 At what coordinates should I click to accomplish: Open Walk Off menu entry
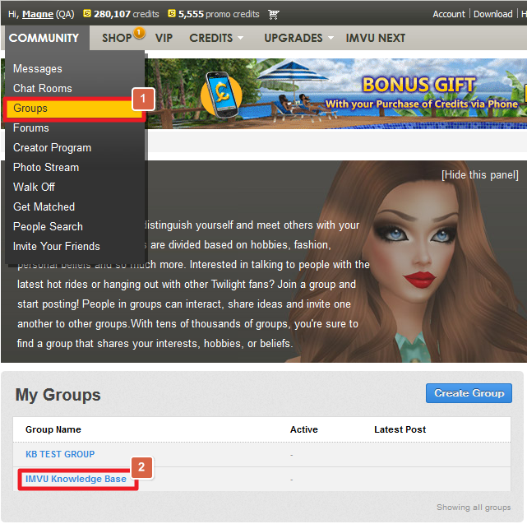pos(34,187)
